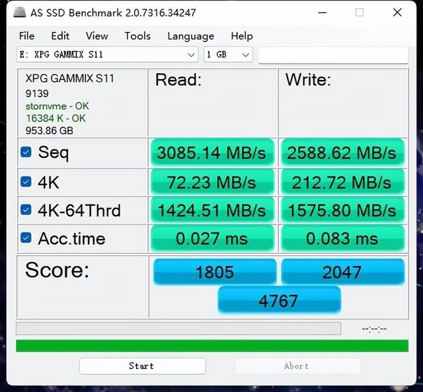Open the Tools menu
The width and height of the screenshot is (423, 392).
[137, 36]
